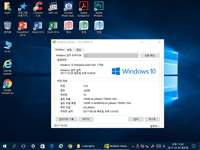This screenshot has height=150, width=200.
Task: Open the 한국어 language dropdown
Action: point(155,126)
